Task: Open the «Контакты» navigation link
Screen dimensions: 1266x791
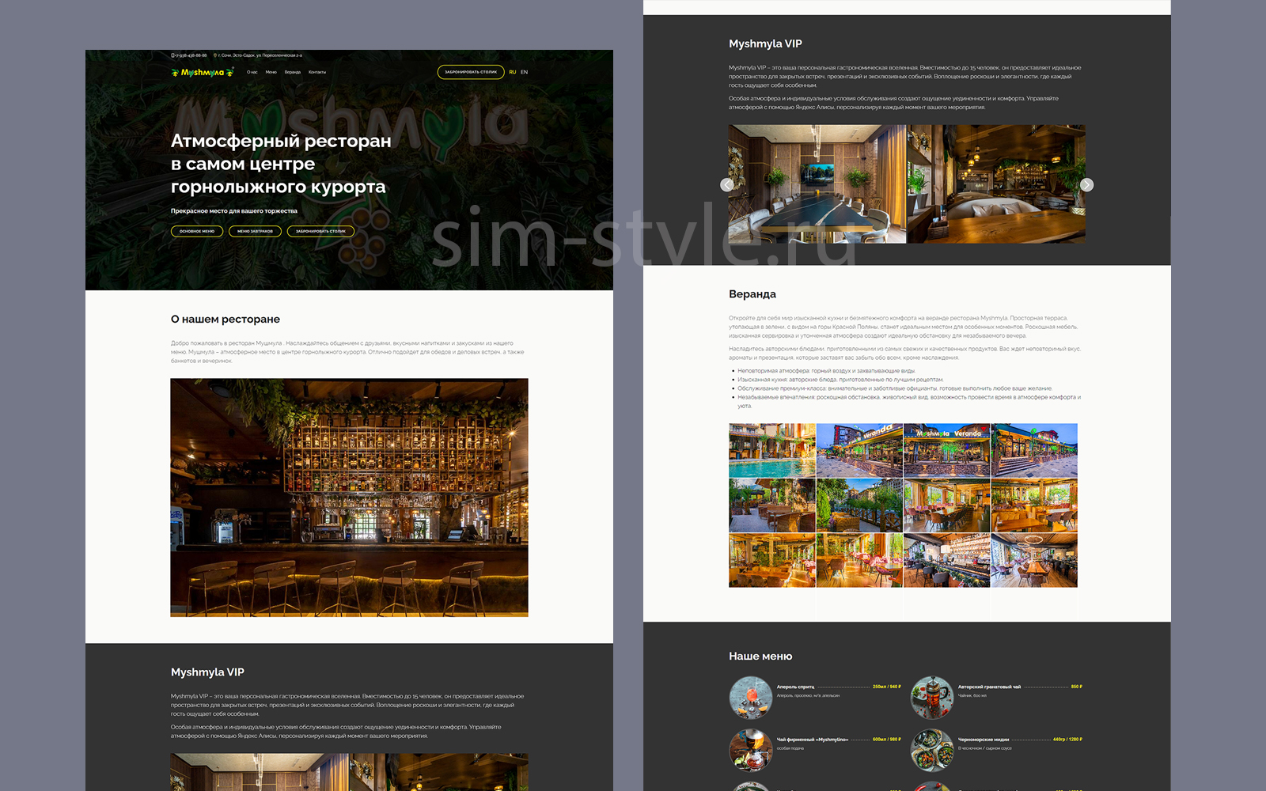Action: pos(317,72)
